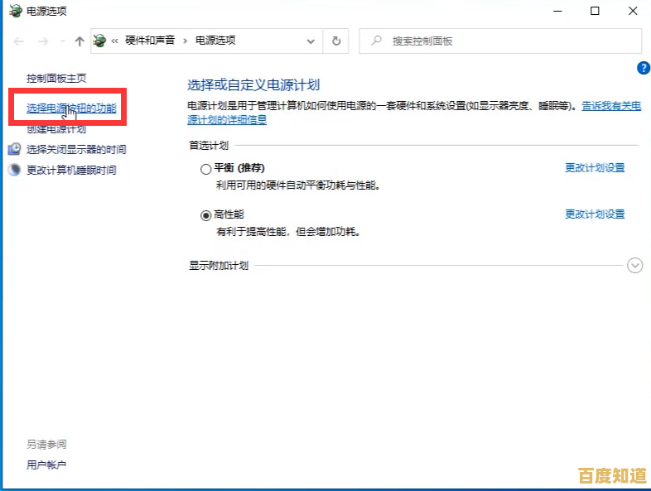
Task: Click the 电源选项 title bar icon
Action: 16,11
